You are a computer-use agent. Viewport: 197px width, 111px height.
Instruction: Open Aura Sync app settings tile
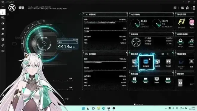click(x=180, y=43)
